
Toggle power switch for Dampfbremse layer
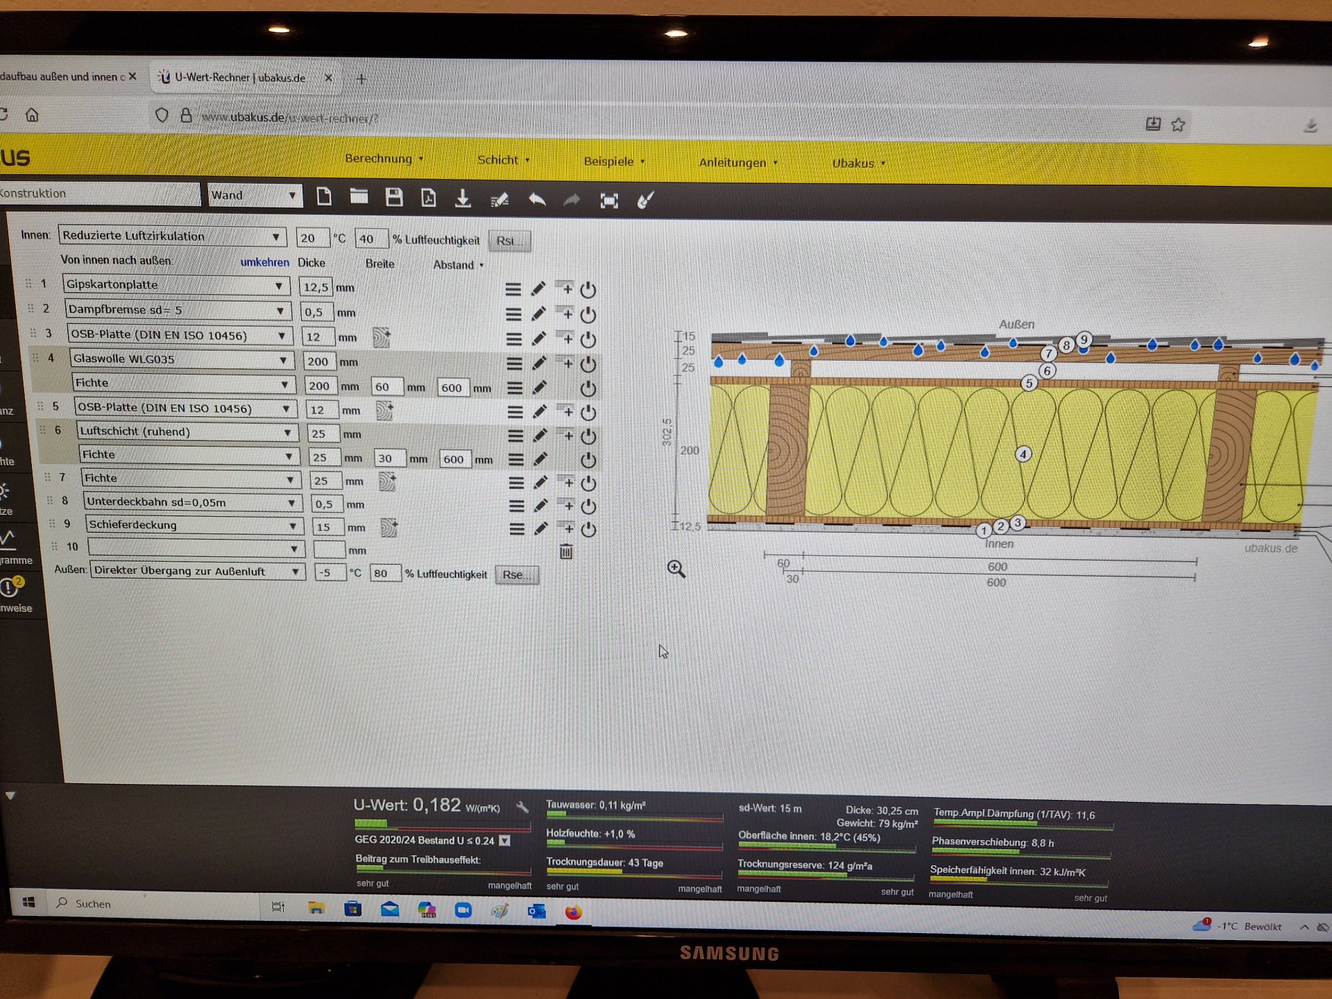click(x=588, y=315)
